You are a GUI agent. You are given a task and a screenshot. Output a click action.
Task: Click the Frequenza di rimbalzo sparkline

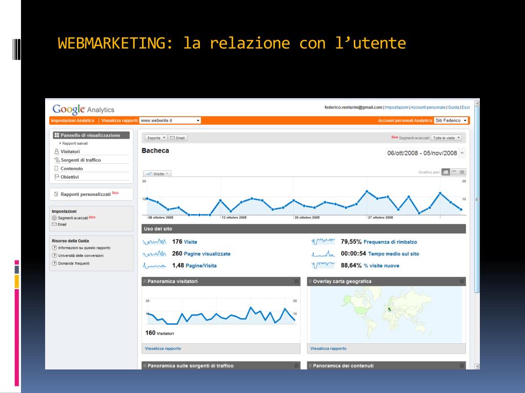(x=323, y=242)
